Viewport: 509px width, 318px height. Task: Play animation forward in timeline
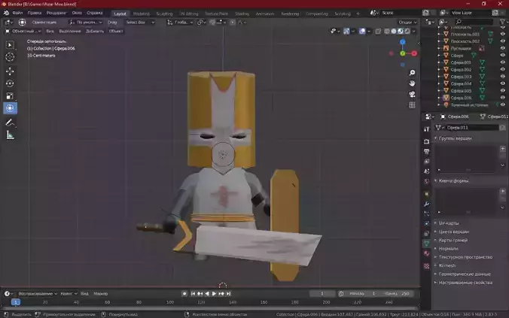214,294
